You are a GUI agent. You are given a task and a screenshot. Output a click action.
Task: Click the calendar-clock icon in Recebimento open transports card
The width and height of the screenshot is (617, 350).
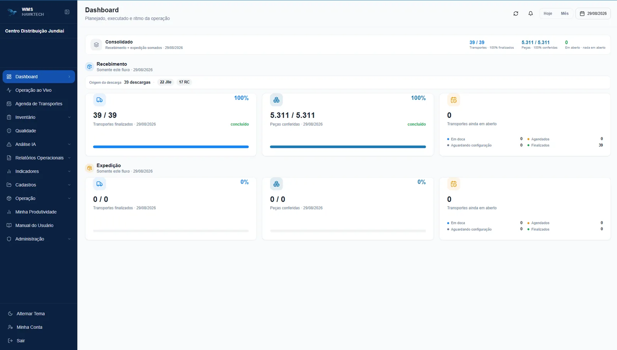tap(453, 100)
